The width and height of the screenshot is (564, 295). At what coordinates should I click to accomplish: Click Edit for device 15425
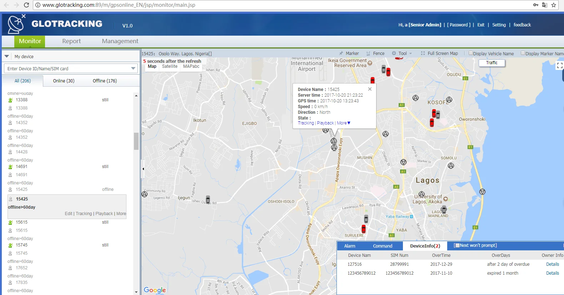(69, 214)
